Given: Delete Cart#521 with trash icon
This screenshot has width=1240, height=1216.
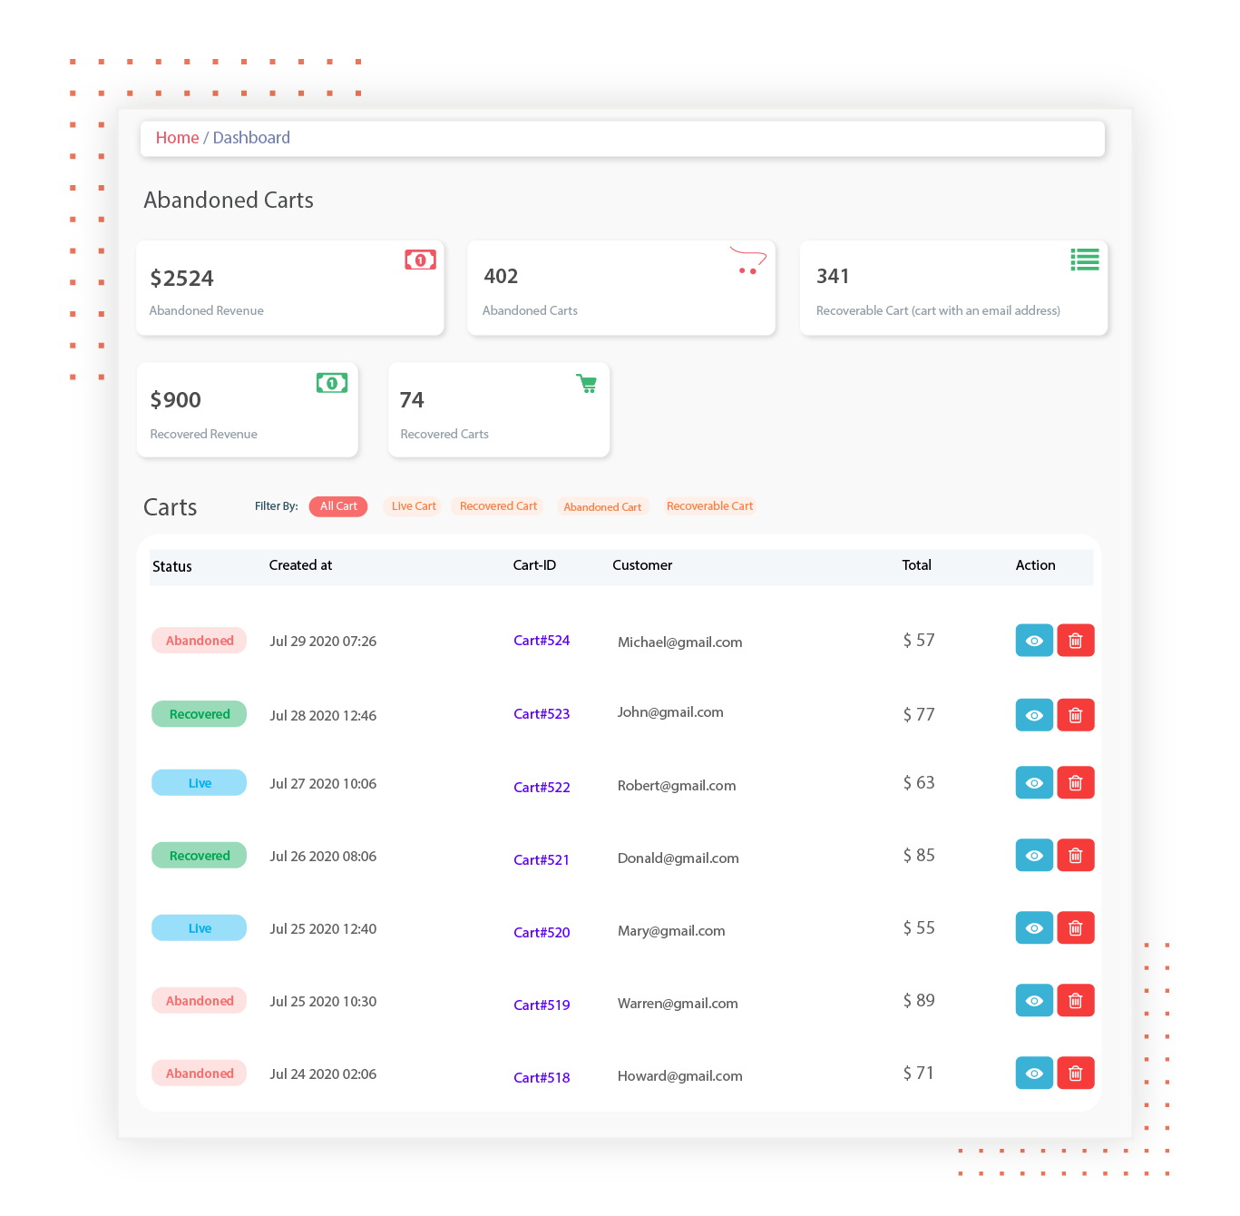Looking at the screenshot, I should click(1076, 855).
